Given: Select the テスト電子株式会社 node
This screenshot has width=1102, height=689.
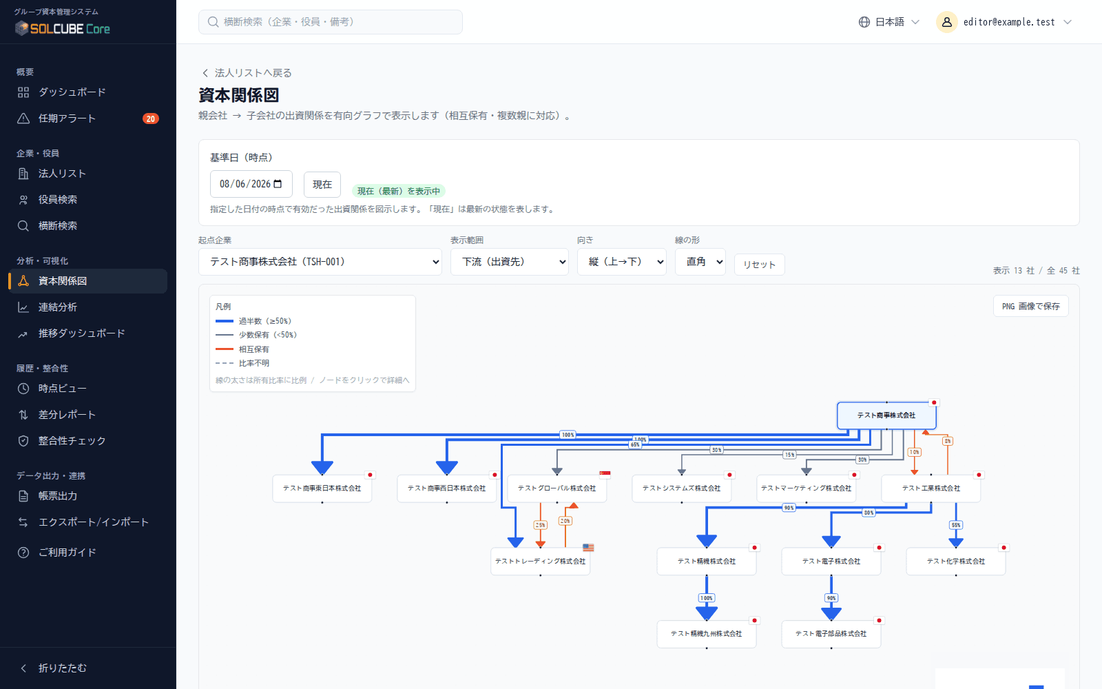Looking at the screenshot, I should pyautogui.click(x=831, y=562).
